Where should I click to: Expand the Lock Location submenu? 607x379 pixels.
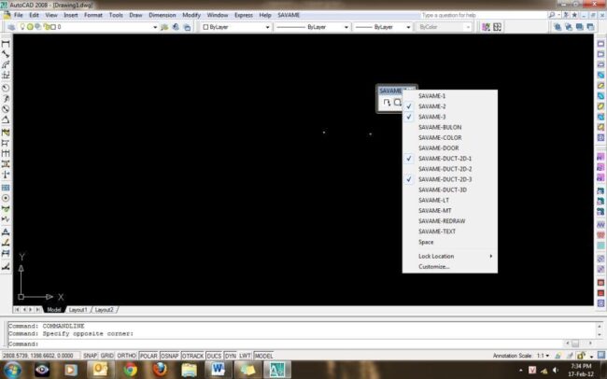tap(450, 257)
